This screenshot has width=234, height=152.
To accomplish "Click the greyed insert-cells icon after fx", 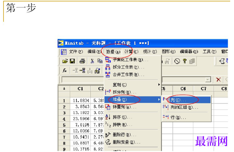I will 75,70.
